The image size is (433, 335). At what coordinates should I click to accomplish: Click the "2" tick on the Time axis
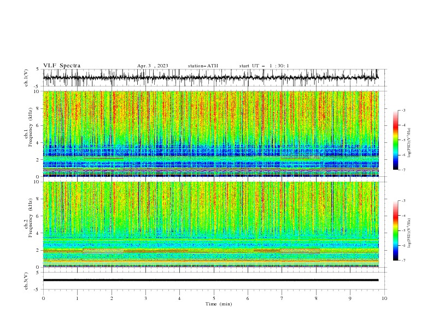click(112, 298)
